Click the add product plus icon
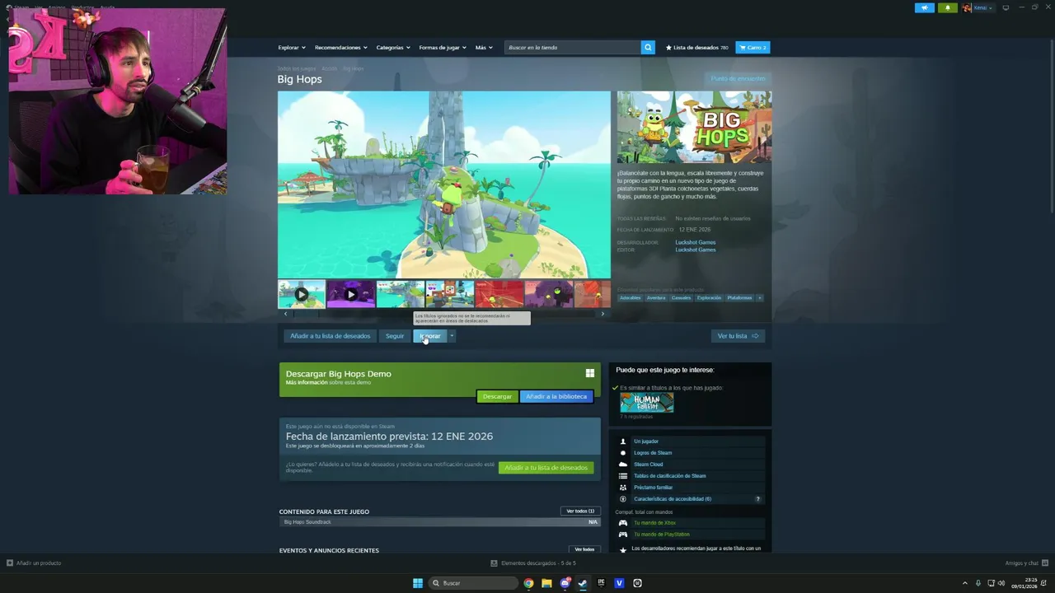The height and width of the screenshot is (593, 1055). pos(10,563)
